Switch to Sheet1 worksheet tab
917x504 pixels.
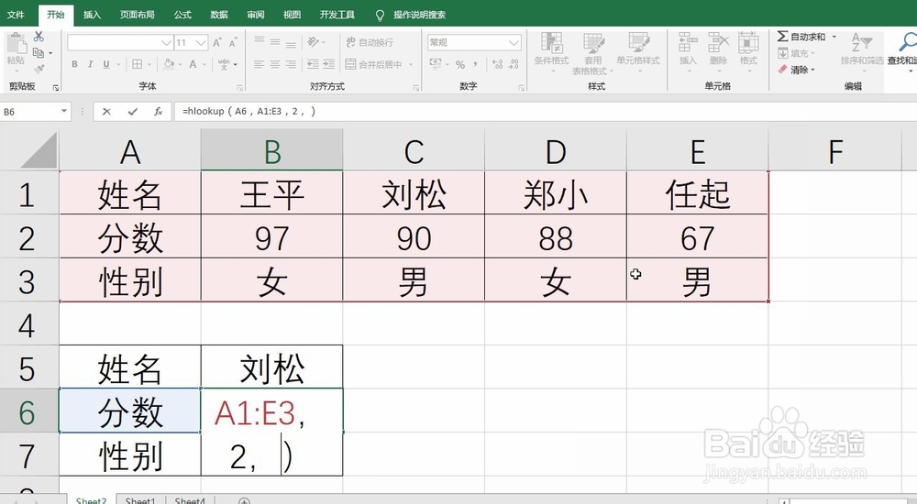pyautogui.click(x=140, y=500)
